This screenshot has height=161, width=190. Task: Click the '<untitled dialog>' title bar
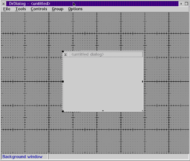click(x=105, y=54)
